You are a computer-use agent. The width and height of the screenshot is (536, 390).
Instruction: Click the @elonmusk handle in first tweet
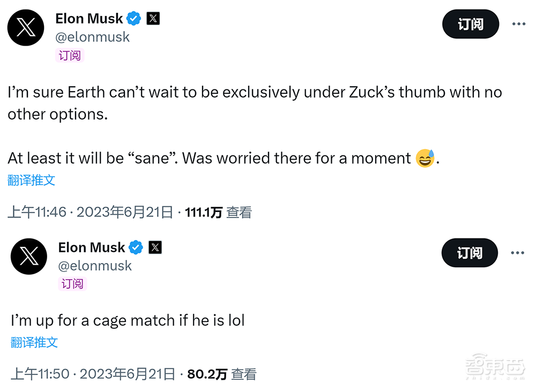pyautogui.click(x=92, y=37)
